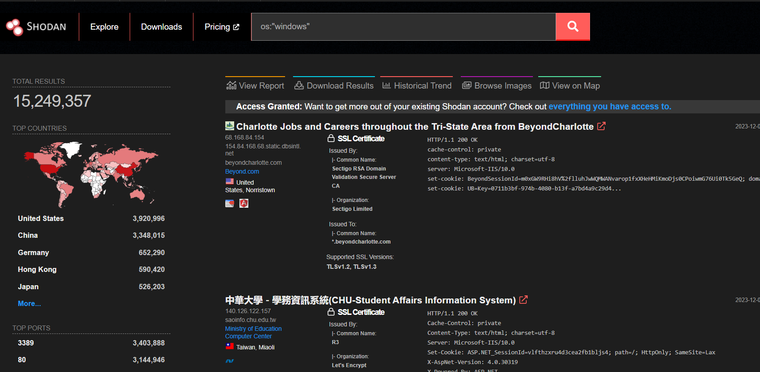Click the Beyond.com organization link

(x=242, y=171)
